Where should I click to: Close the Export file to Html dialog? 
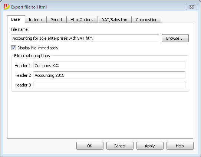(x=191, y=7)
